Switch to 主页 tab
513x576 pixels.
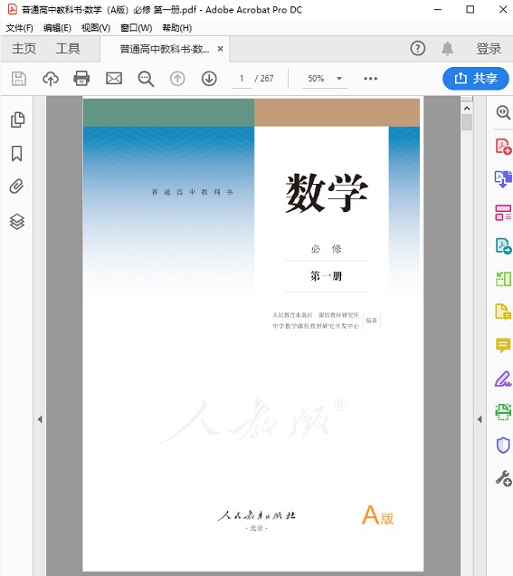[24, 49]
